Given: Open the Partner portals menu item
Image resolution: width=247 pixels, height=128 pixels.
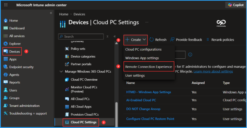Looking at the screenshot, I should click(x=81, y=64).
